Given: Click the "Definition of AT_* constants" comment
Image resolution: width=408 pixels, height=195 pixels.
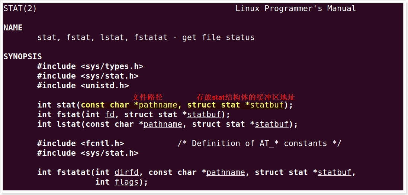Looking at the screenshot, I should [x=259, y=143].
